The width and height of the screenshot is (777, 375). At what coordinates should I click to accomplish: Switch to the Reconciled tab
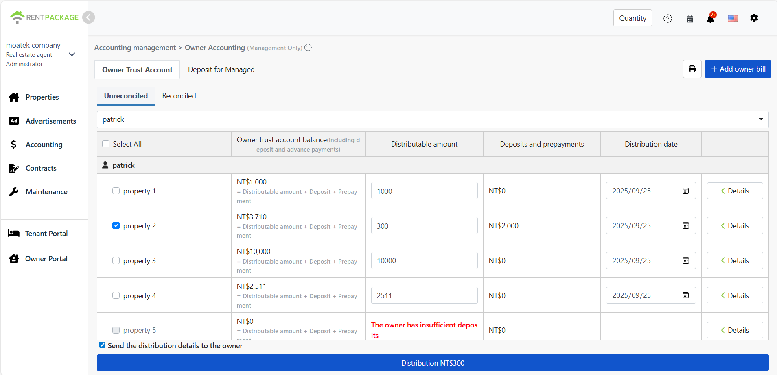click(179, 96)
